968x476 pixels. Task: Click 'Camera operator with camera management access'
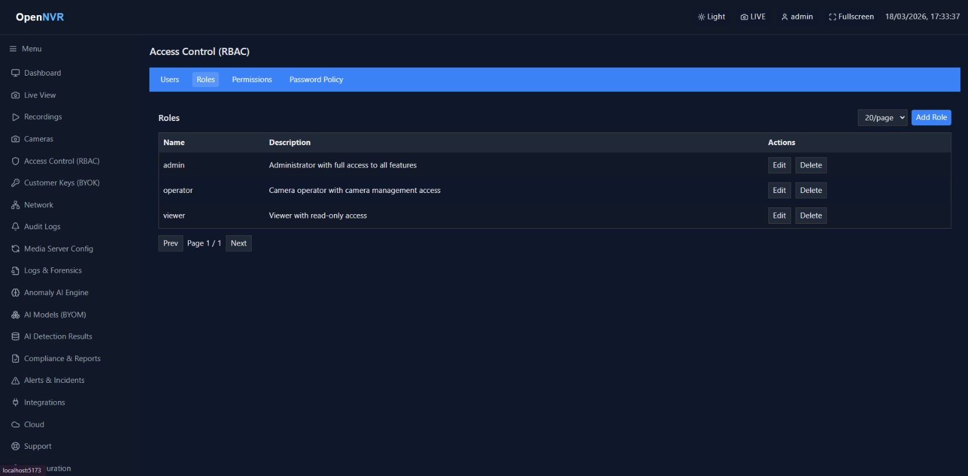click(x=355, y=191)
